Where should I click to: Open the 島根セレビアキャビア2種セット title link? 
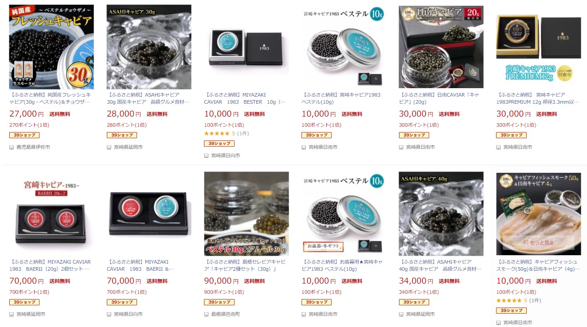[245, 265]
